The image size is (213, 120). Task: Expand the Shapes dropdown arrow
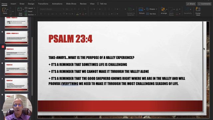click(156, 9)
